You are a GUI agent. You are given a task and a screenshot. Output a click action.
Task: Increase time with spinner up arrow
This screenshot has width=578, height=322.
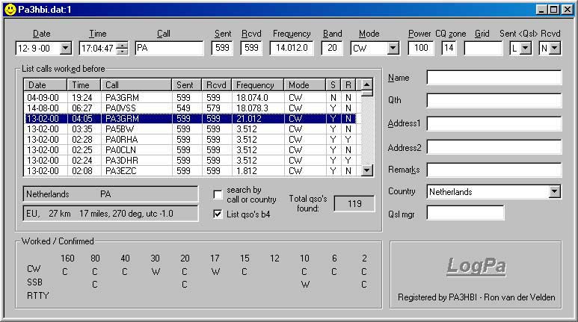tap(122, 46)
